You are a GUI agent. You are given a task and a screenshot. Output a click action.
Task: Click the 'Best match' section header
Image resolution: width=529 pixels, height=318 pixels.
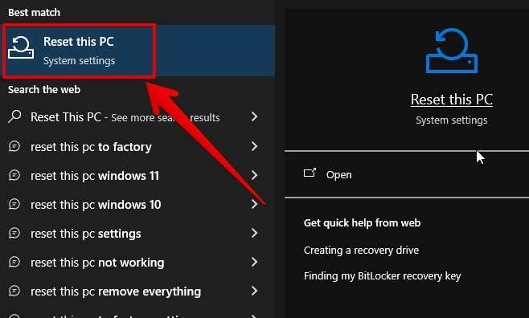(x=34, y=13)
